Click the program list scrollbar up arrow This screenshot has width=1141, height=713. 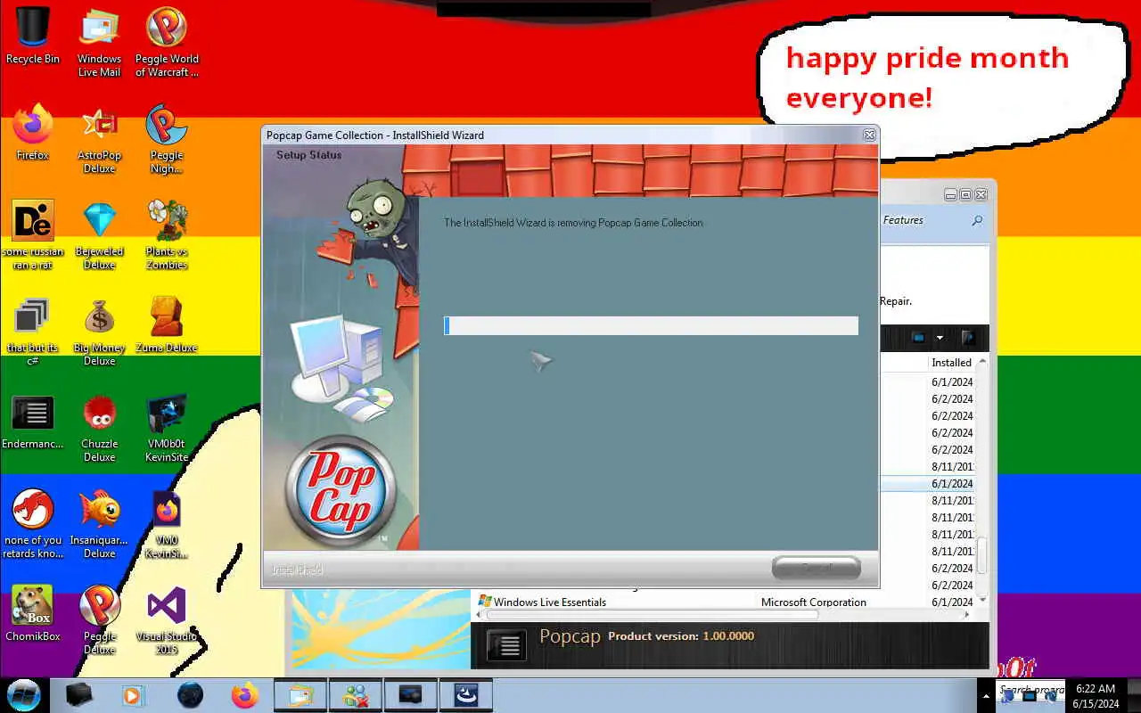(x=982, y=362)
